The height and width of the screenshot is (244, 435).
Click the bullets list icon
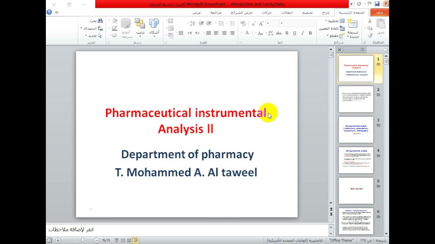click(232, 23)
